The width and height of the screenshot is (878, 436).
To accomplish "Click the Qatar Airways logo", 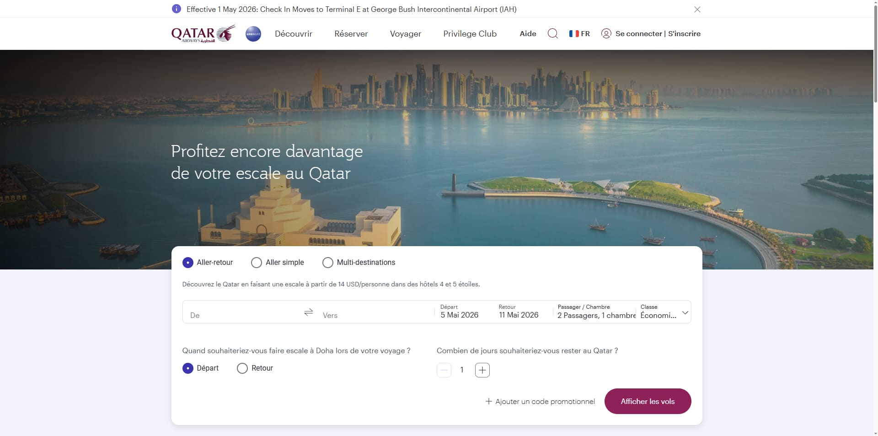I will tap(203, 34).
